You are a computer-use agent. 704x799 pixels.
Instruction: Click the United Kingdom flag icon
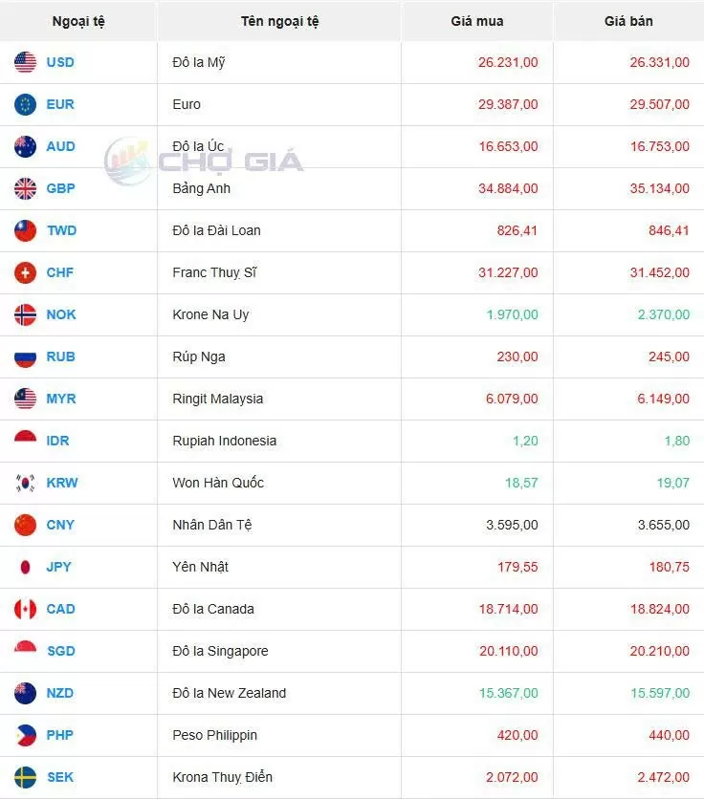[x=26, y=188]
